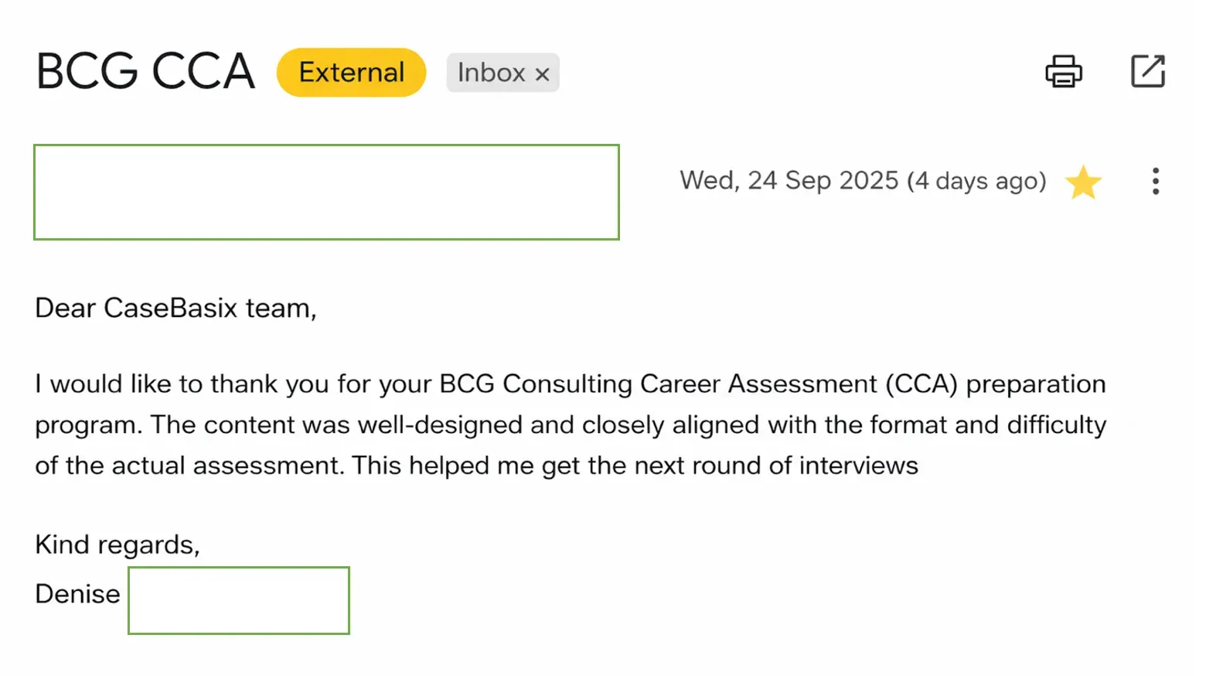Open the three-dot more options menu
Screen dimensions: 1206x676
1155,182
